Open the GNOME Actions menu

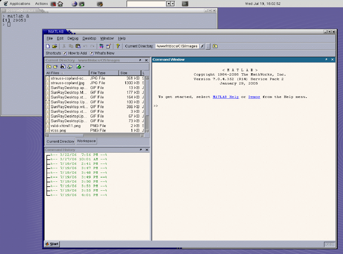point(41,4)
